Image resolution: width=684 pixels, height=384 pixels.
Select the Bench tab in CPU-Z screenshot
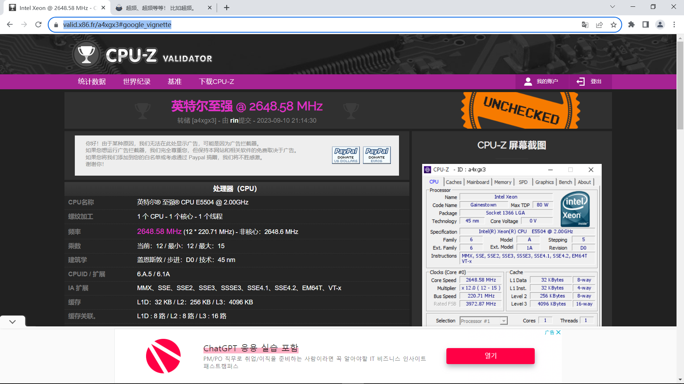565,182
